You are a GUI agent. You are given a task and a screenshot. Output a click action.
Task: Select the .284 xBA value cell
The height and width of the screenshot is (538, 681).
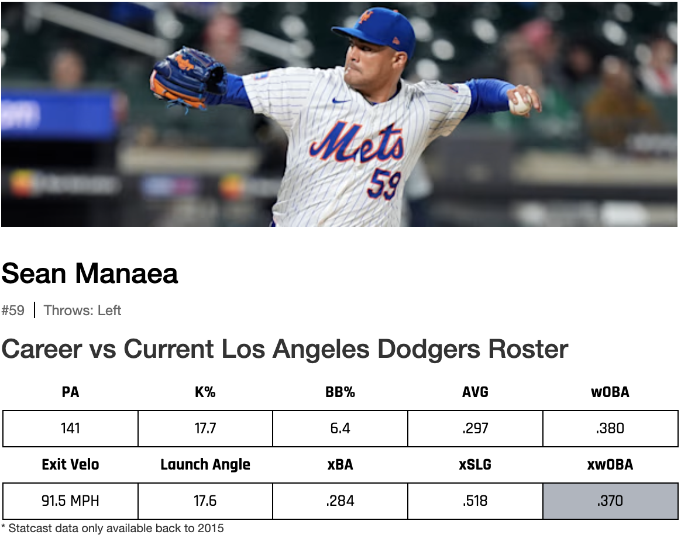point(340,501)
